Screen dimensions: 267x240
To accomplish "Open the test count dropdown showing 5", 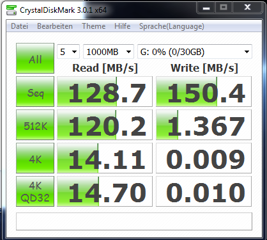I will point(68,52).
